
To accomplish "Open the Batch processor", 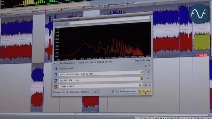I will 126,92.
